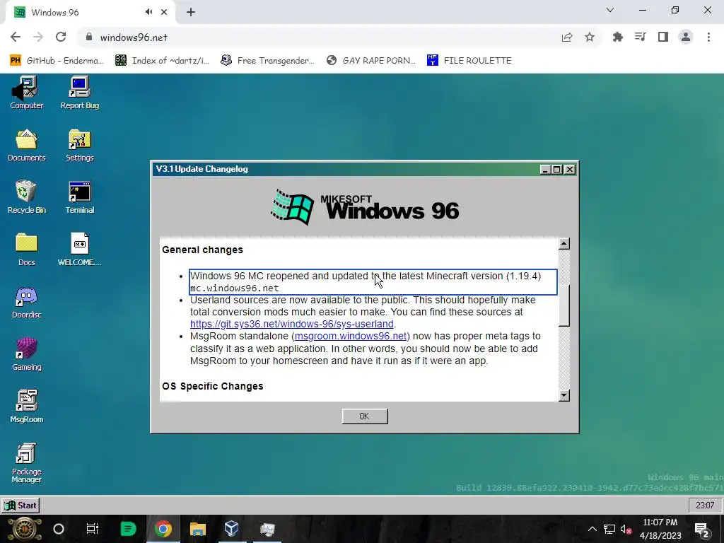Open Task View on the taskbar
Screen dimensions: 724x543
point(93,529)
